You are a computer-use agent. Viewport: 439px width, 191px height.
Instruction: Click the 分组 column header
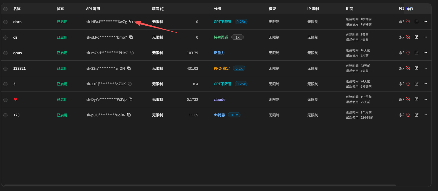coord(217,9)
